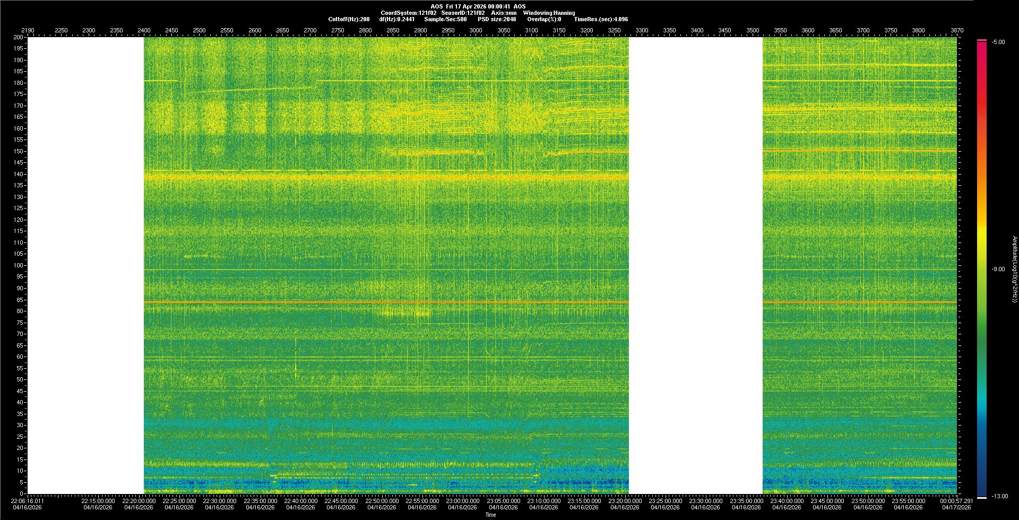The height and width of the screenshot is (520, 1019).
Task: Click the Windowing:Hanning header text
Action: pos(549,13)
